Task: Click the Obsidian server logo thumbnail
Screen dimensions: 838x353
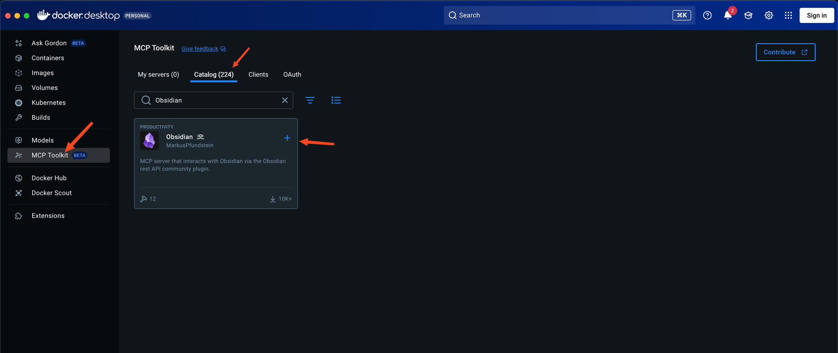Action: click(x=150, y=141)
